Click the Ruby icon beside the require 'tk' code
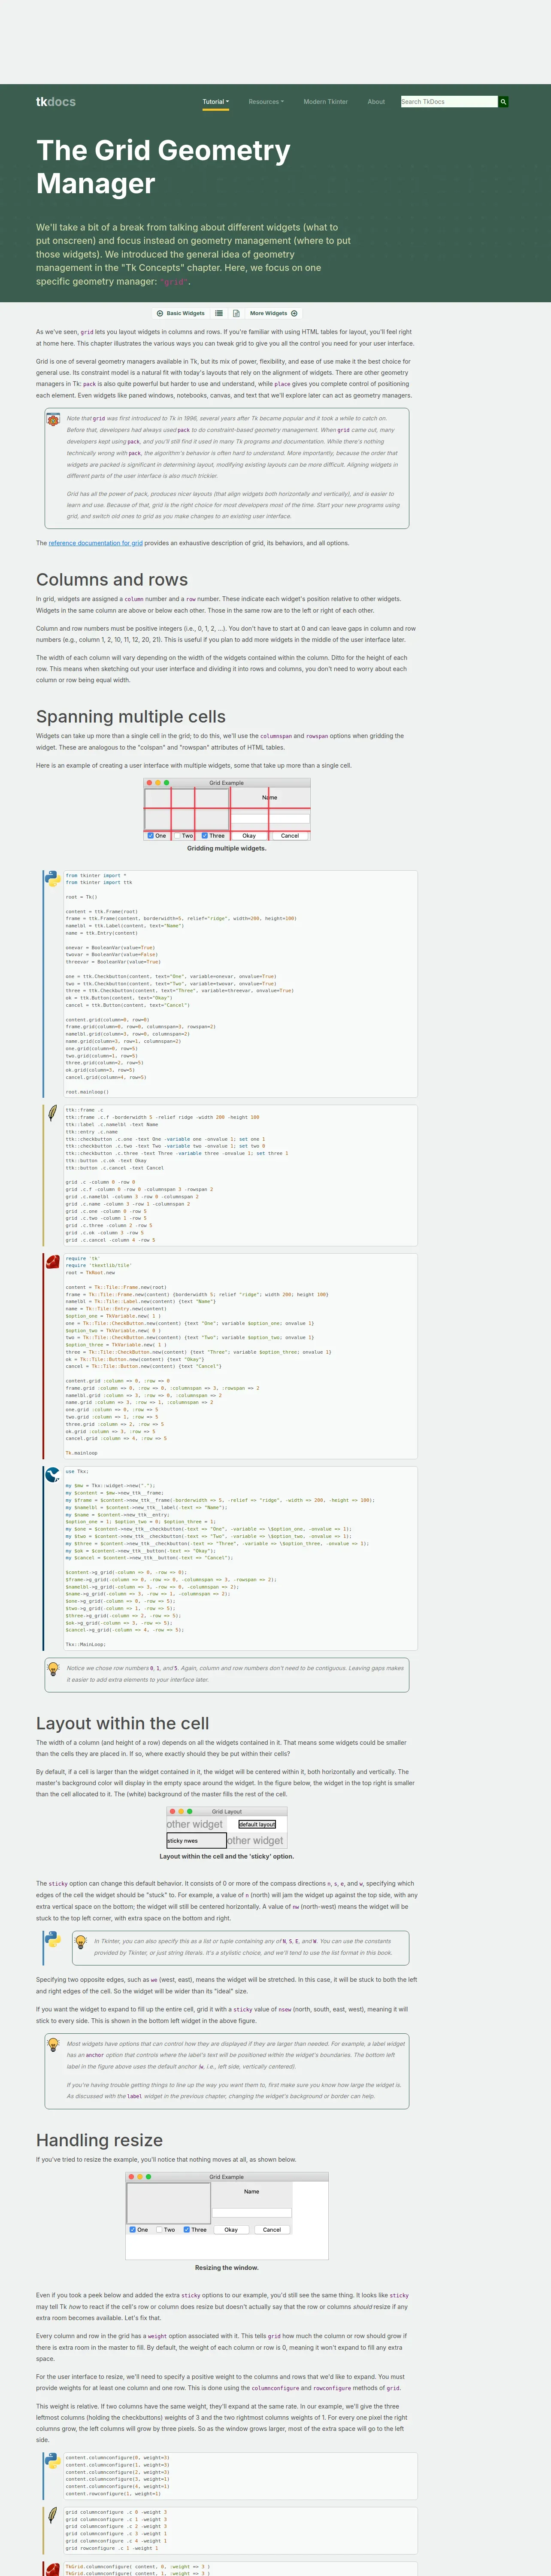 [53, 1262]
